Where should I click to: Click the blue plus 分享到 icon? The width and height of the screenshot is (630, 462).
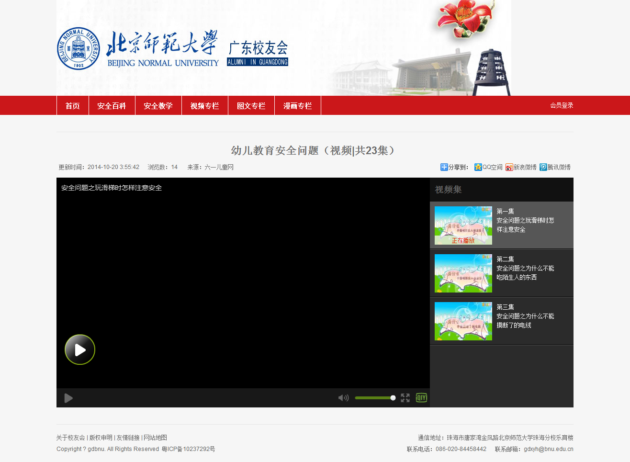point(444,167)
